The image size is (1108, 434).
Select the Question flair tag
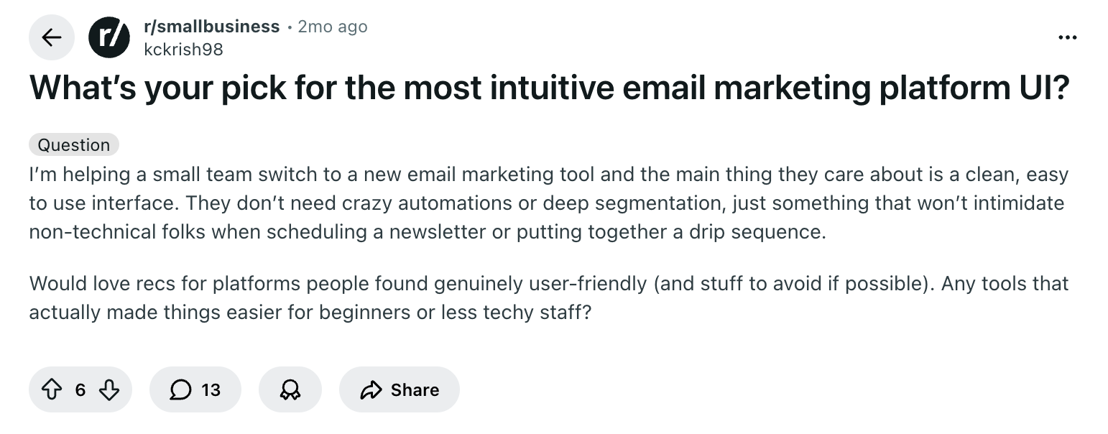74,145
